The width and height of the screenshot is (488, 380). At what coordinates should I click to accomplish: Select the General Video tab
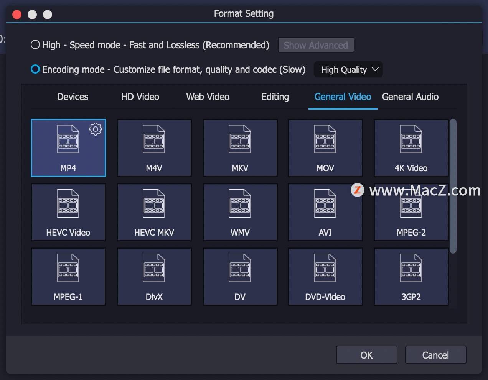point(343,97)
